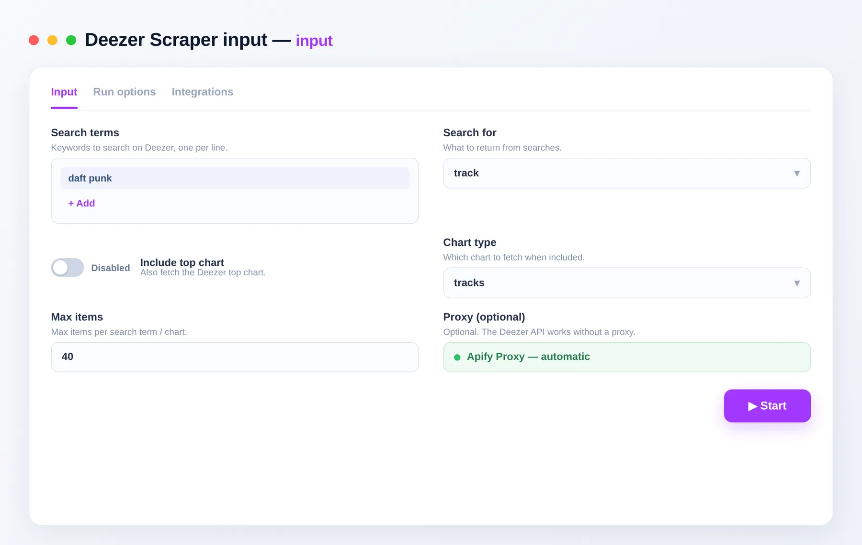Click the 'daft punk' search term entry
This screenshot has height=545, width=862.
(x=235, y=178)
